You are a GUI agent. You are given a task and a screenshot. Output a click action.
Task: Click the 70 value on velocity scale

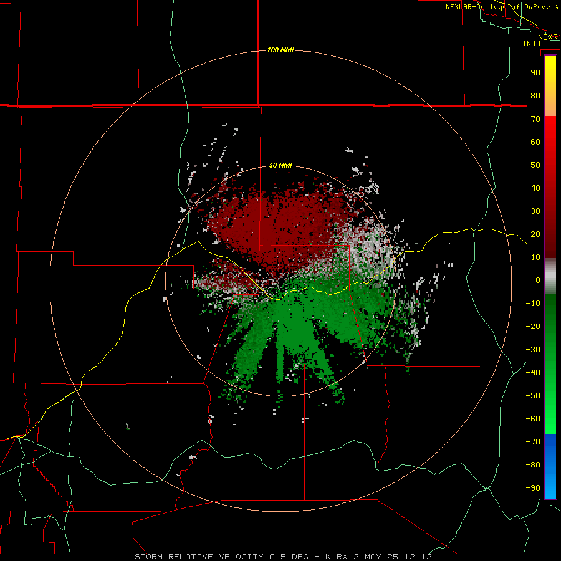point(535,119)
